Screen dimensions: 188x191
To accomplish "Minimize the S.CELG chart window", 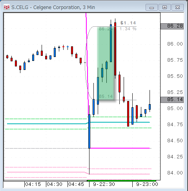I will [151, 7].
